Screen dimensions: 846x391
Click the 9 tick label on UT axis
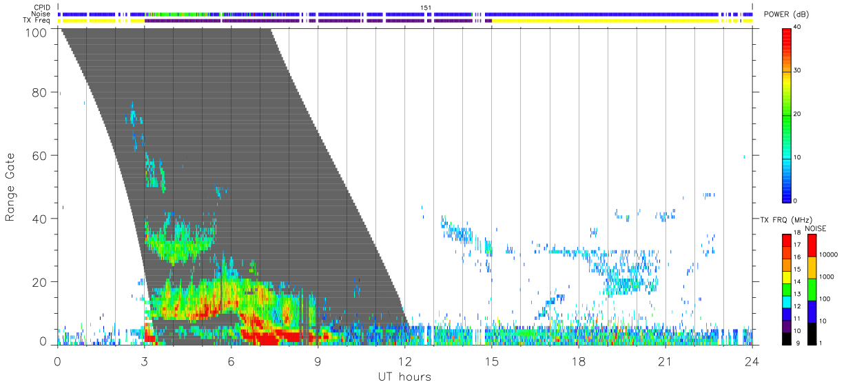click(x=318, y=361)
